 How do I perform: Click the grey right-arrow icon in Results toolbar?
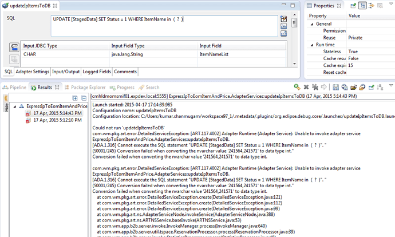323,87
